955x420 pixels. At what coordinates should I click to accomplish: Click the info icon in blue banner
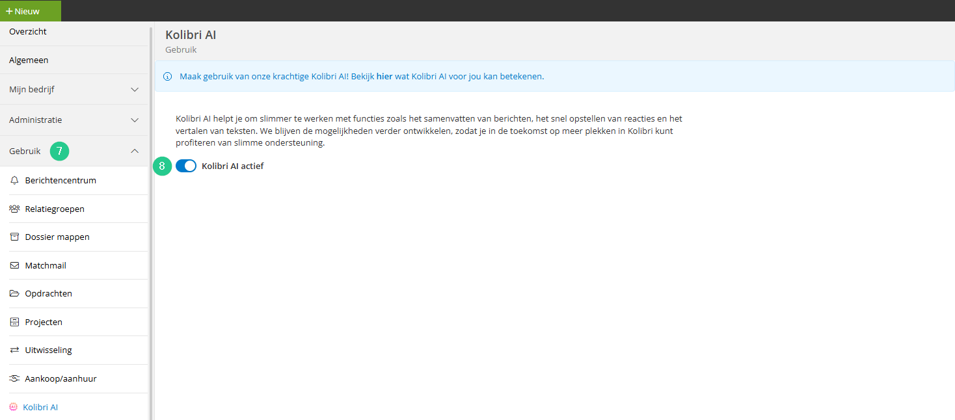click(167, 76)
